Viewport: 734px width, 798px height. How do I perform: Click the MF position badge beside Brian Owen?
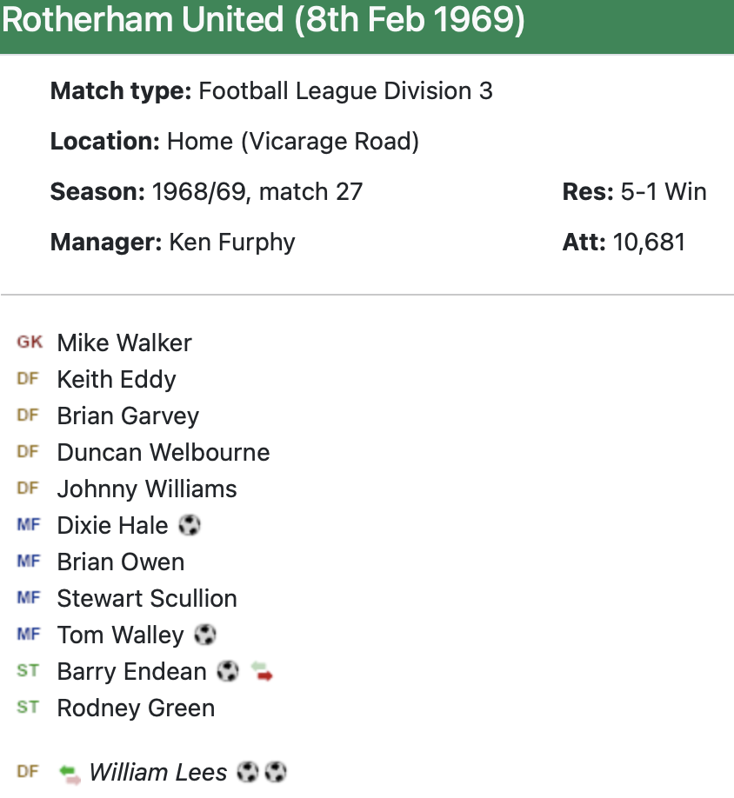pos(28,562)
